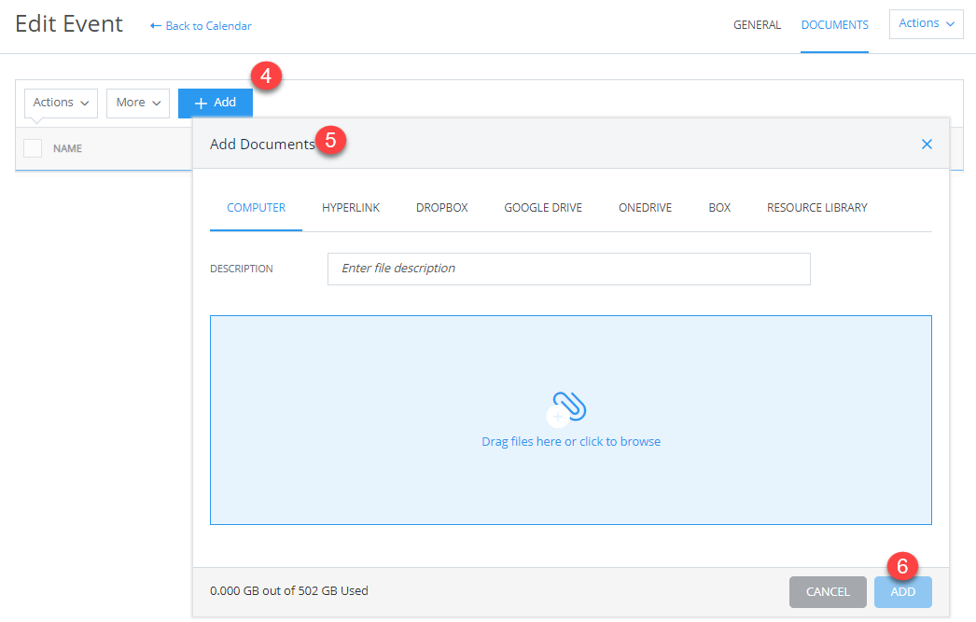Open the Actions dropdown in documents toolbar

pos(61,103)
